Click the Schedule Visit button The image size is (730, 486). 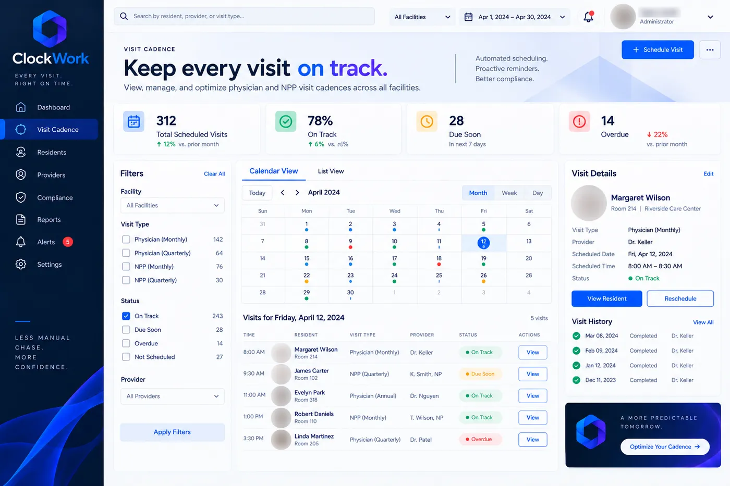pyautogui.click(x=658, y=49)
